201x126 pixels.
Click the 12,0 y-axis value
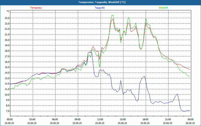(7, 84)
